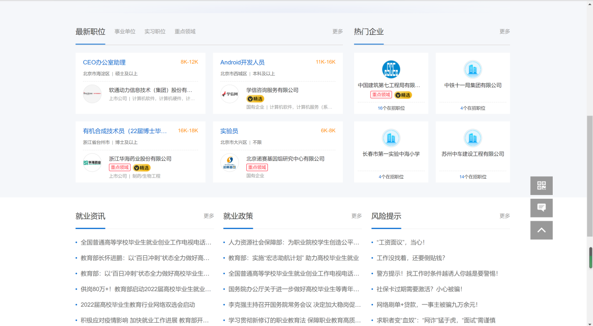
Task: Switch to the 实习职位 tab
Action: pos(155,32)
